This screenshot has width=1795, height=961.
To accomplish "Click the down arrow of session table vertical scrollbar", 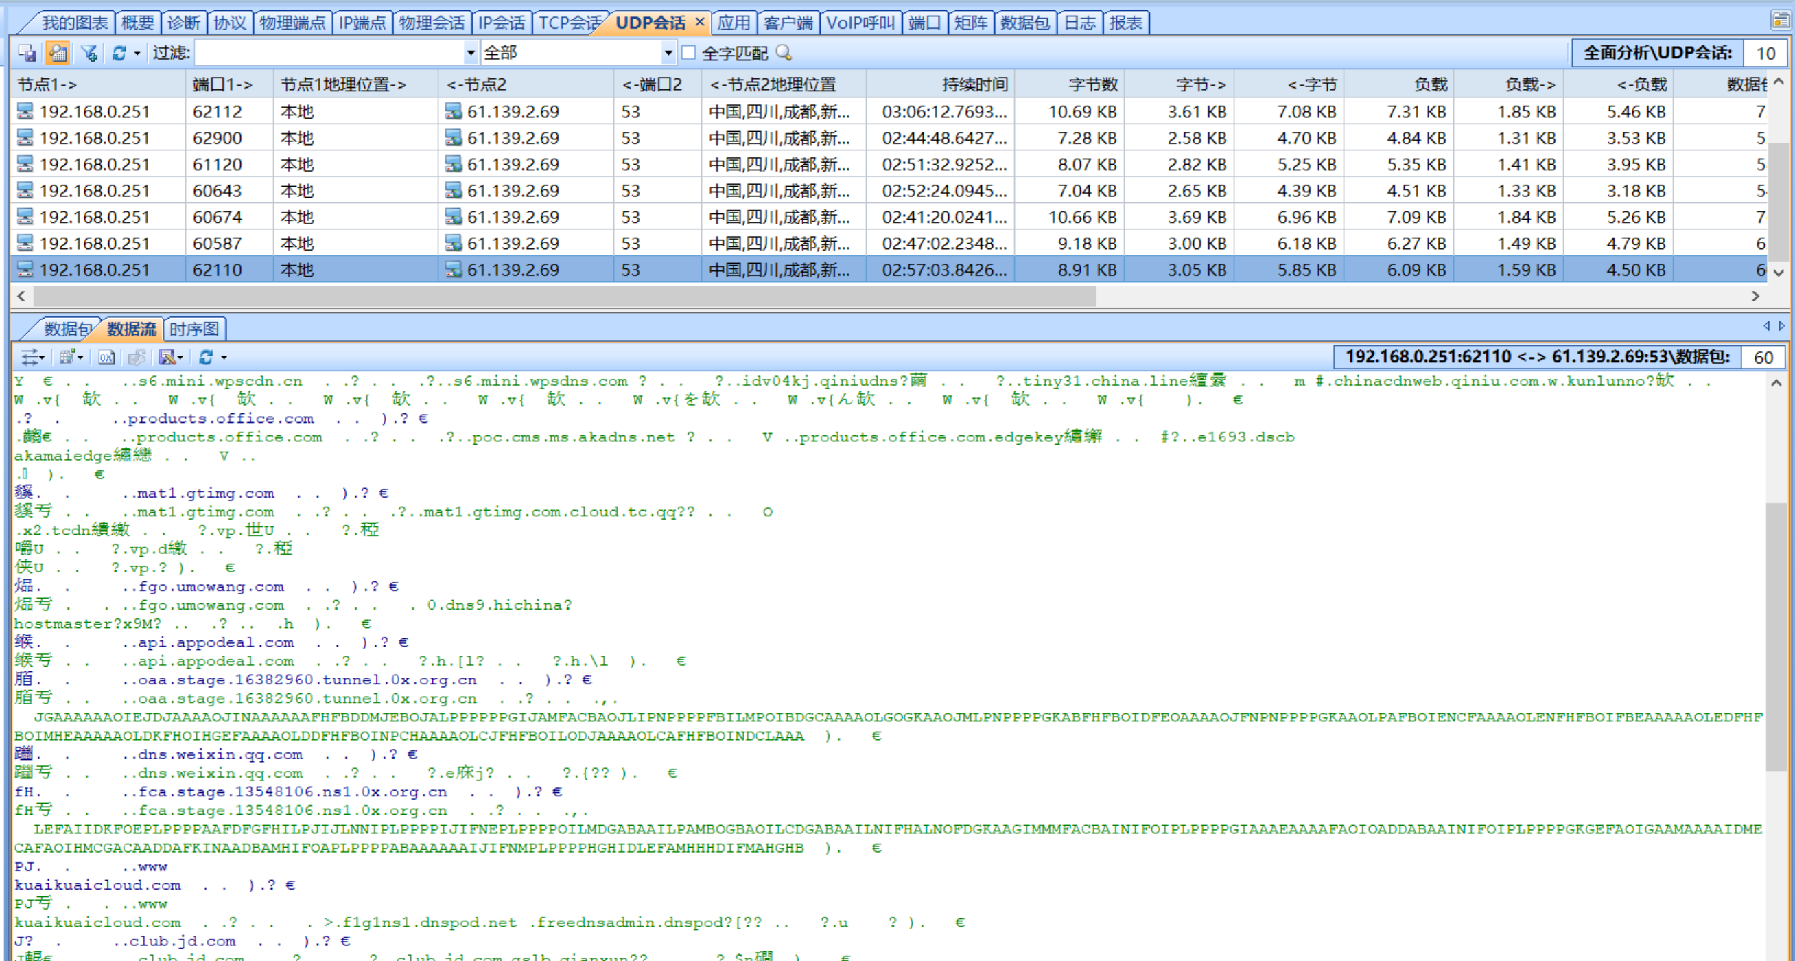I will pos(1779,273).
